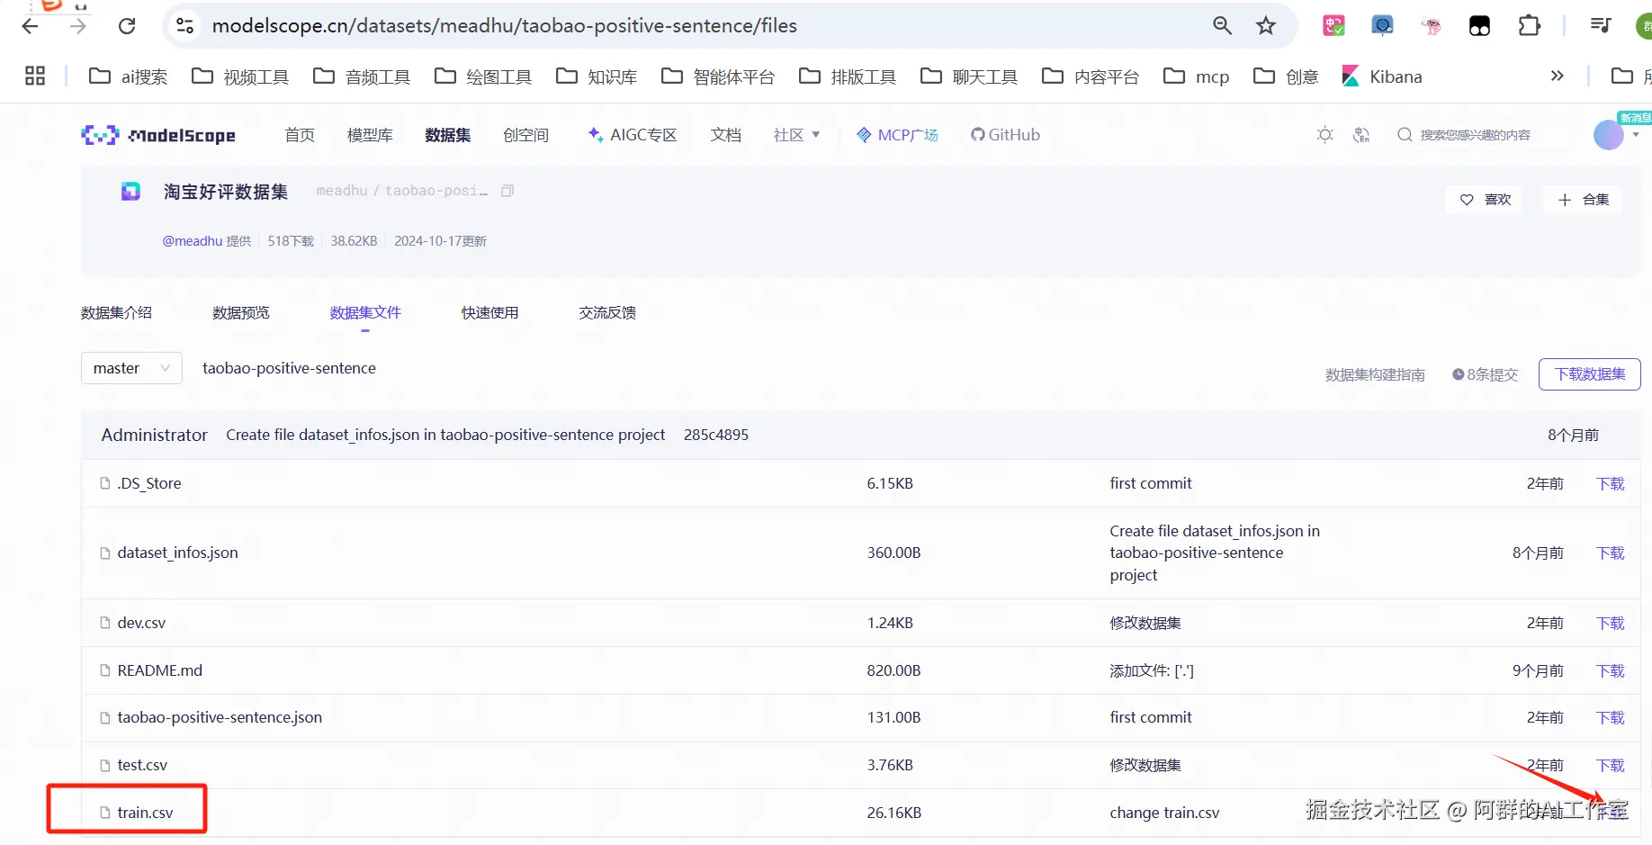Screen dimensions: 1652x845
Task: Open the @meadhu profile link
Action: 193,241
